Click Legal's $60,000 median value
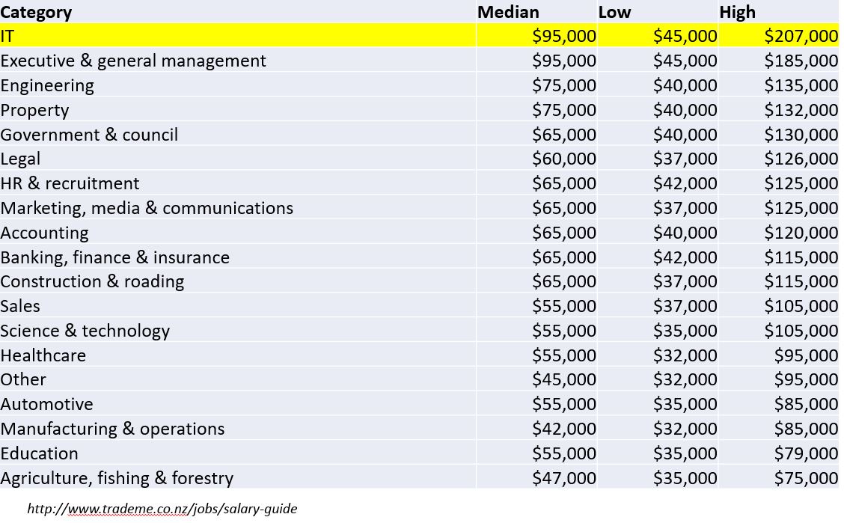Viewport: 844px width, 523px height. [x=564, y=159]
